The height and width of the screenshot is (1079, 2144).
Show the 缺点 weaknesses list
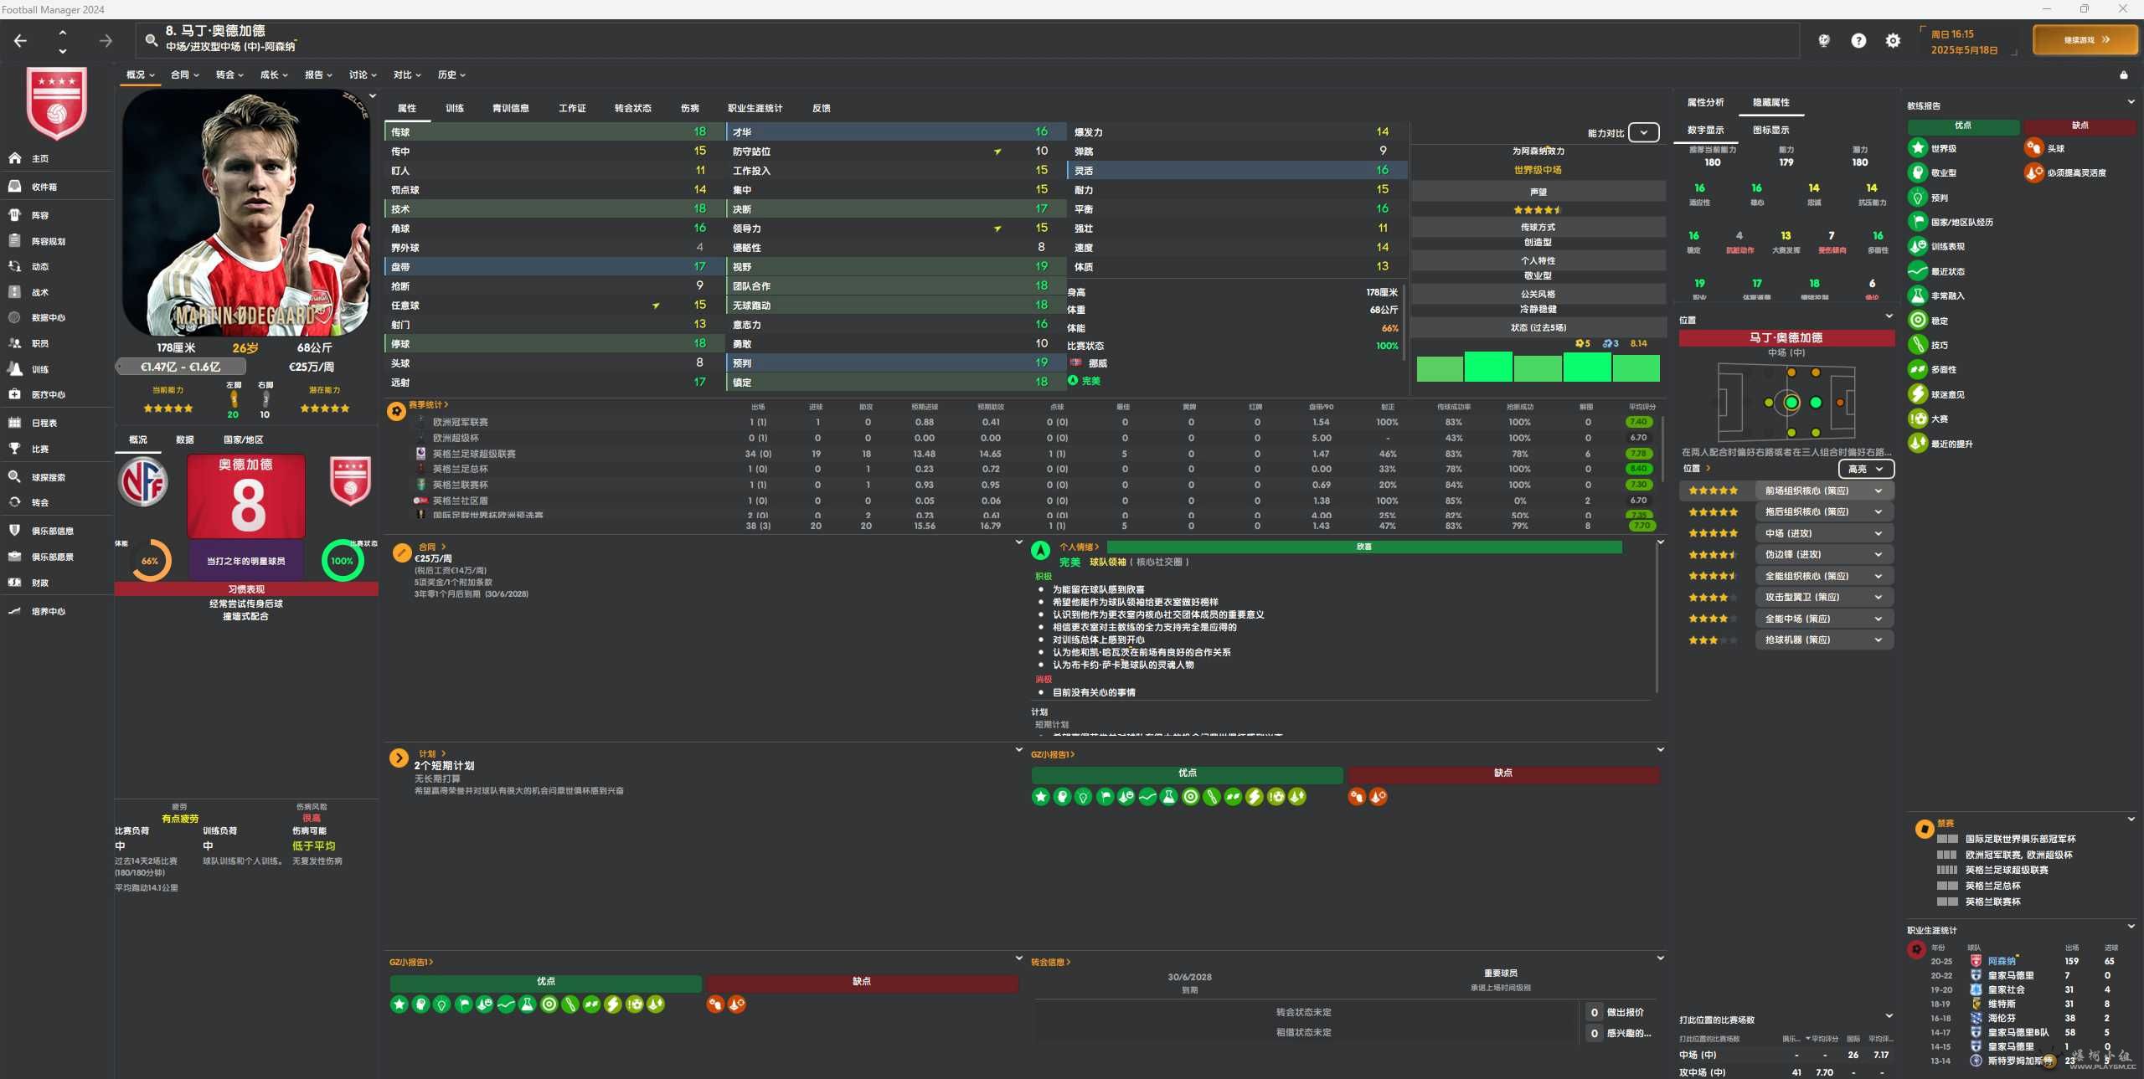(2080, 126)
